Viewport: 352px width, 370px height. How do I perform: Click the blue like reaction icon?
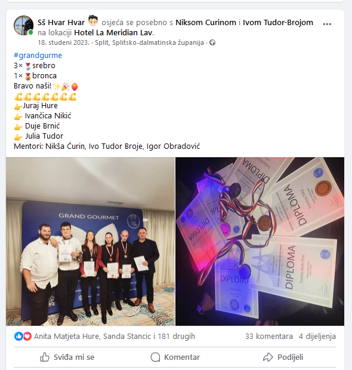18,337
